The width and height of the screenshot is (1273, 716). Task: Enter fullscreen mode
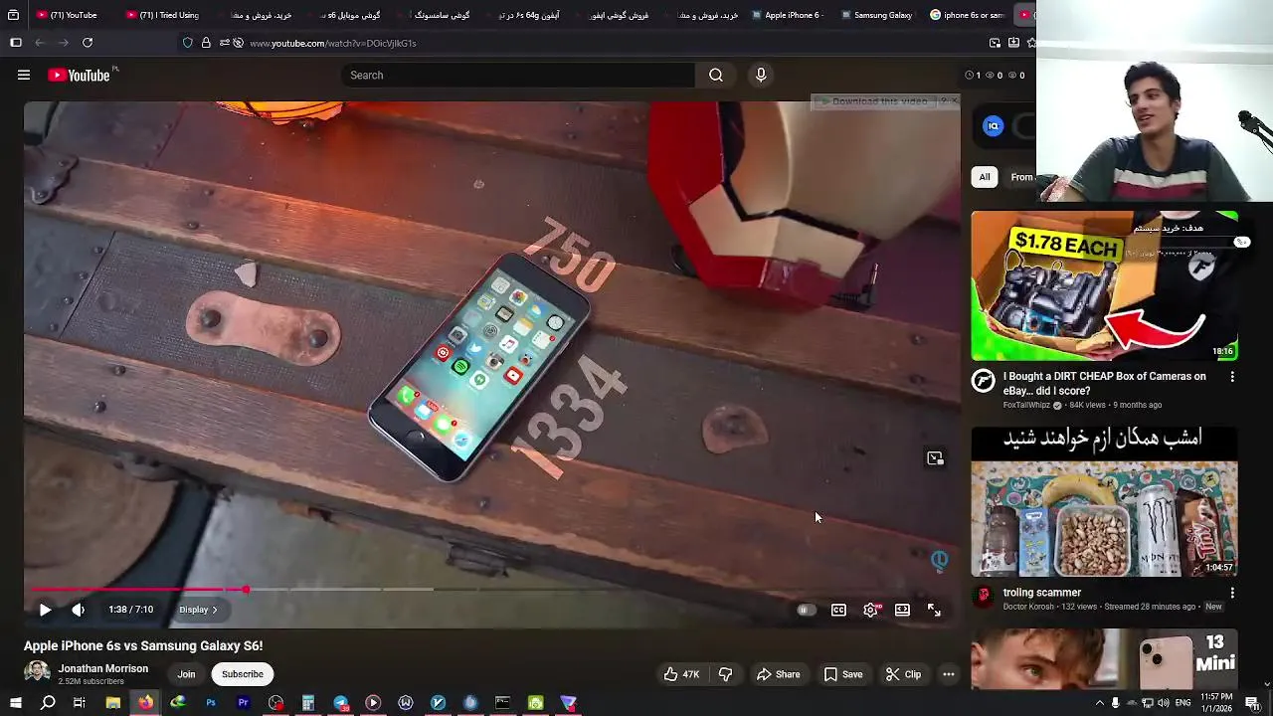pos(934,610)
